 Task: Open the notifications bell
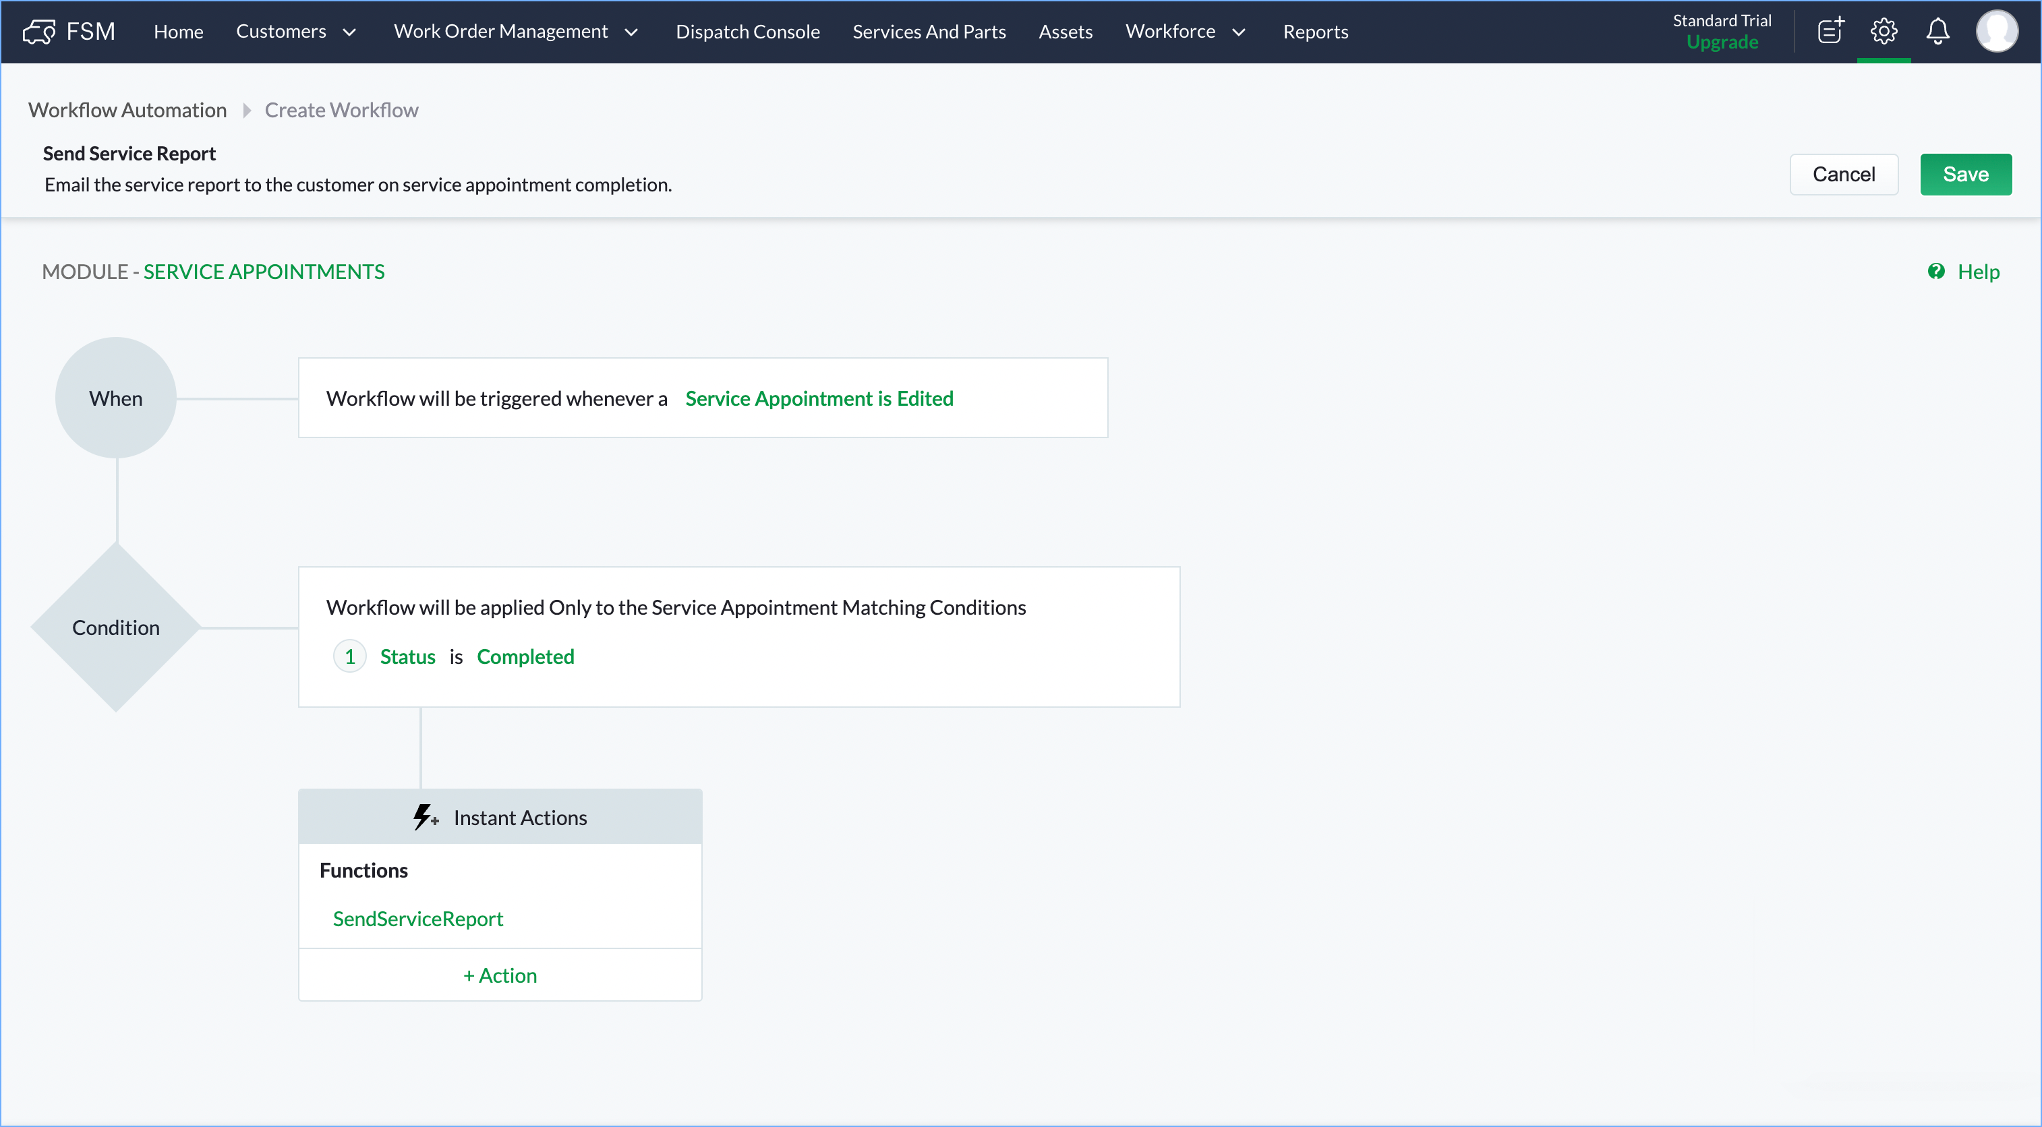tap(1937, 31)
